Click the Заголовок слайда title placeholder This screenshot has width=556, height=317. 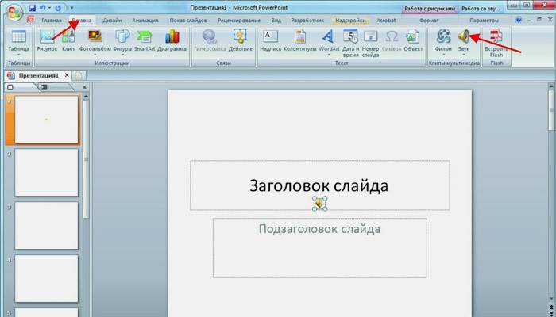[319, 185]
